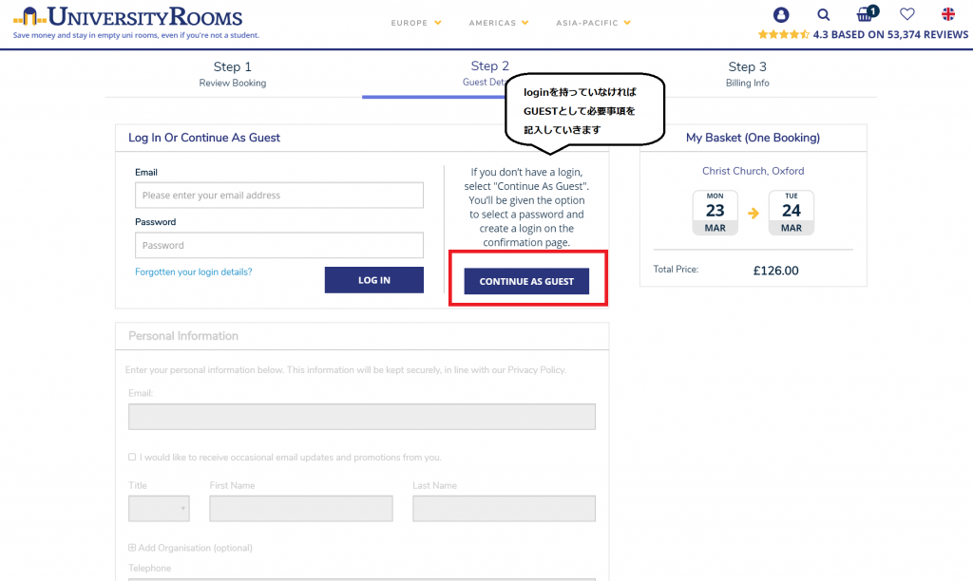Click the Christ Church, Oxford link
The height and width of the screenshot is (581, 973).
[x=753, y=171]
